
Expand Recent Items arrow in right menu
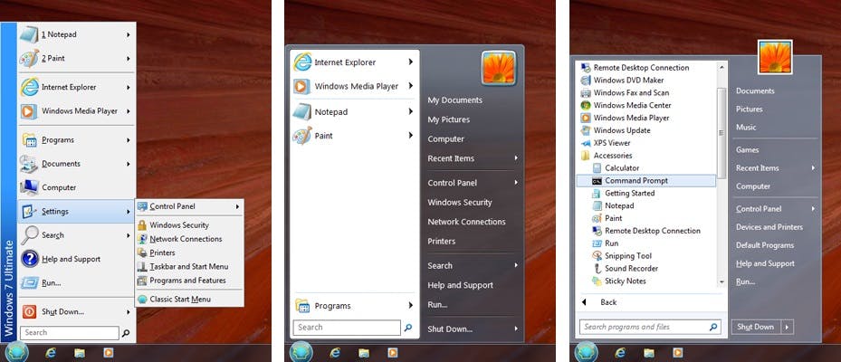813,167
